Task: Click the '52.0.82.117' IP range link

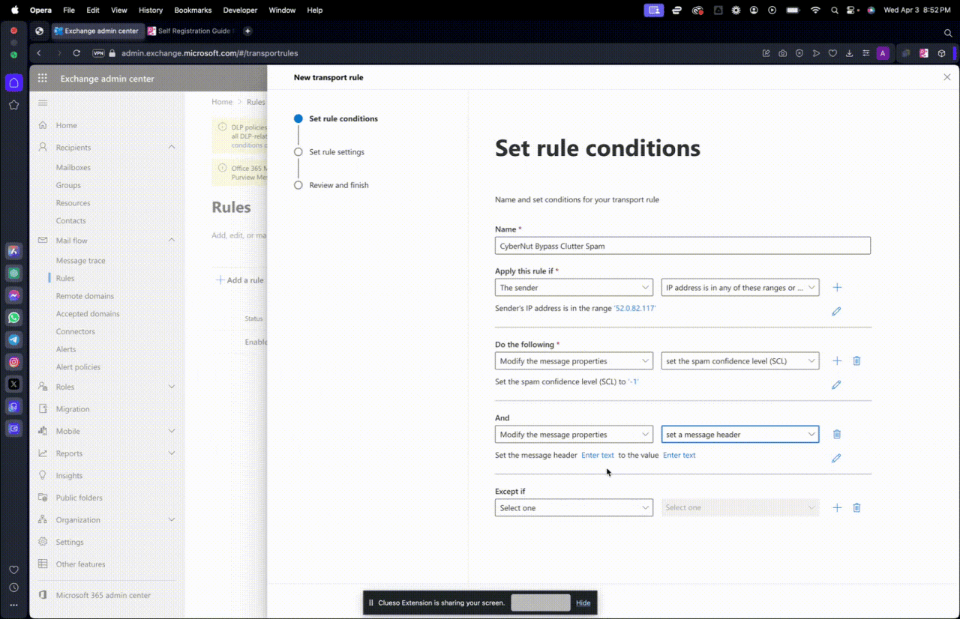Action: point(634,309)
